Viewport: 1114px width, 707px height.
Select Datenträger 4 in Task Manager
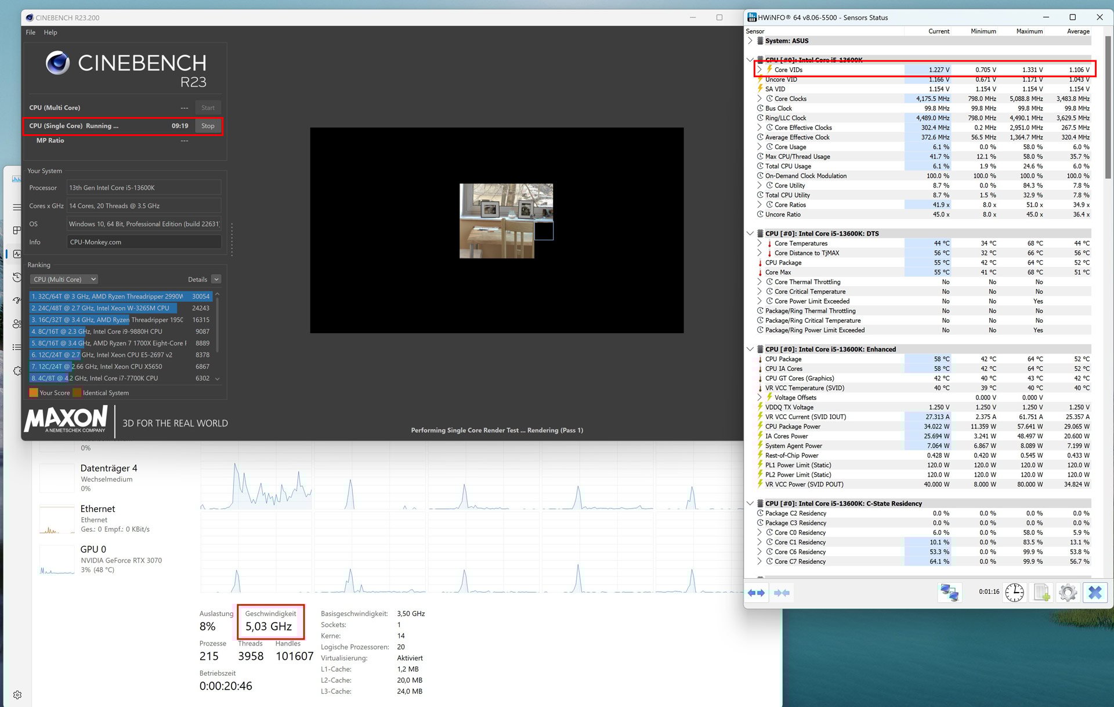tap(113, 478)
